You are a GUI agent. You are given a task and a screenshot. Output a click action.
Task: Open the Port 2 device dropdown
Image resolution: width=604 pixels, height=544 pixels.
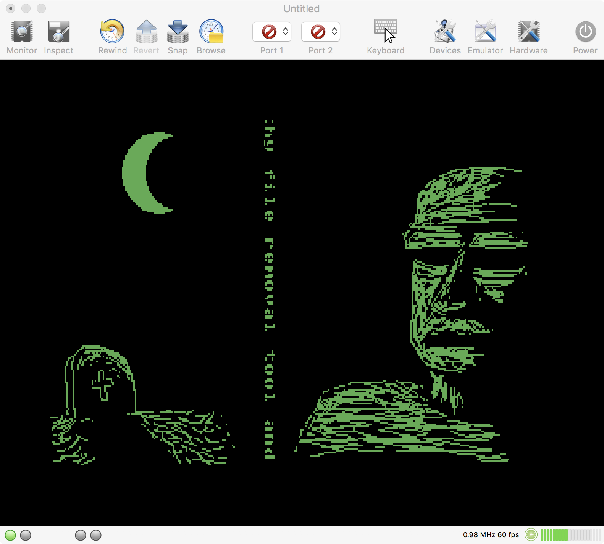[x=321, y=32]
